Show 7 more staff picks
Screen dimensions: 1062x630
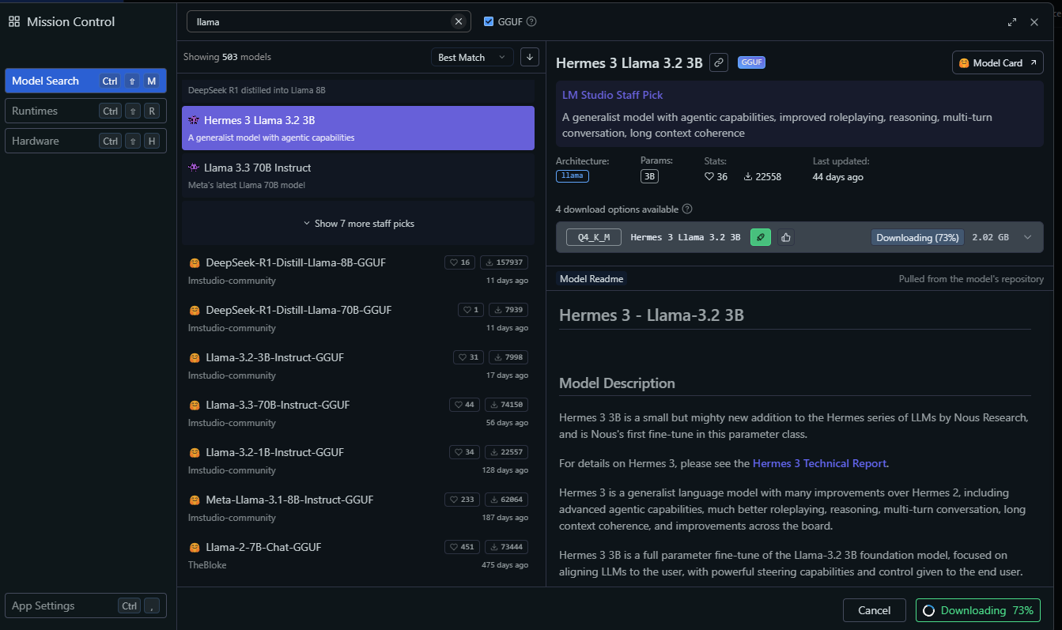[358, 224]
